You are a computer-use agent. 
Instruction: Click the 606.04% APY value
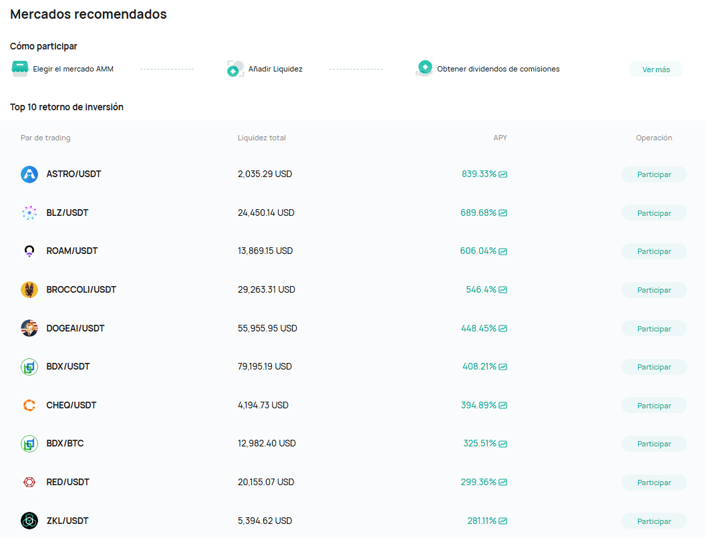coord(478,251)
